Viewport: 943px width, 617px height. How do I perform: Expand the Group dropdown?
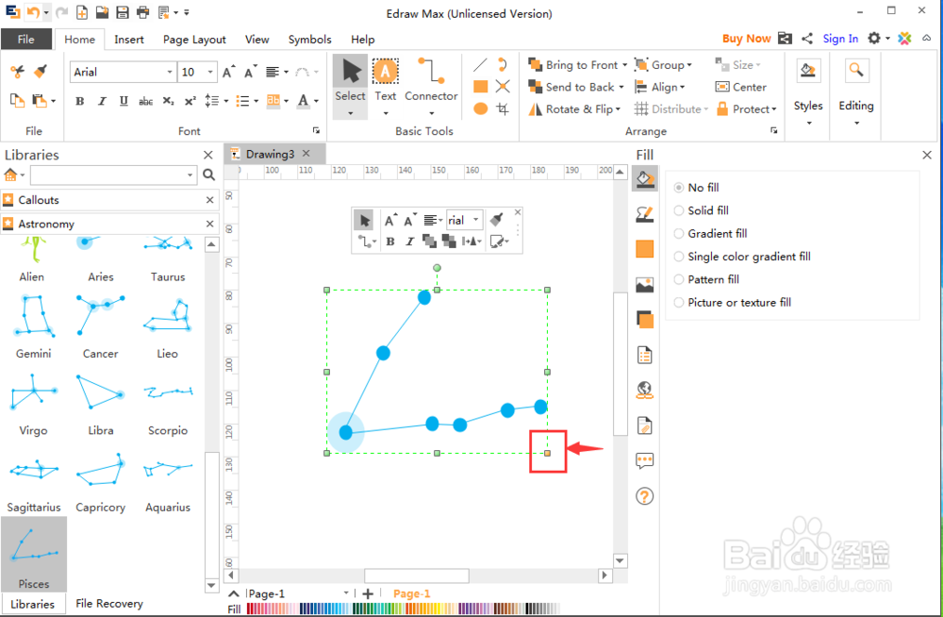[690, 65]
